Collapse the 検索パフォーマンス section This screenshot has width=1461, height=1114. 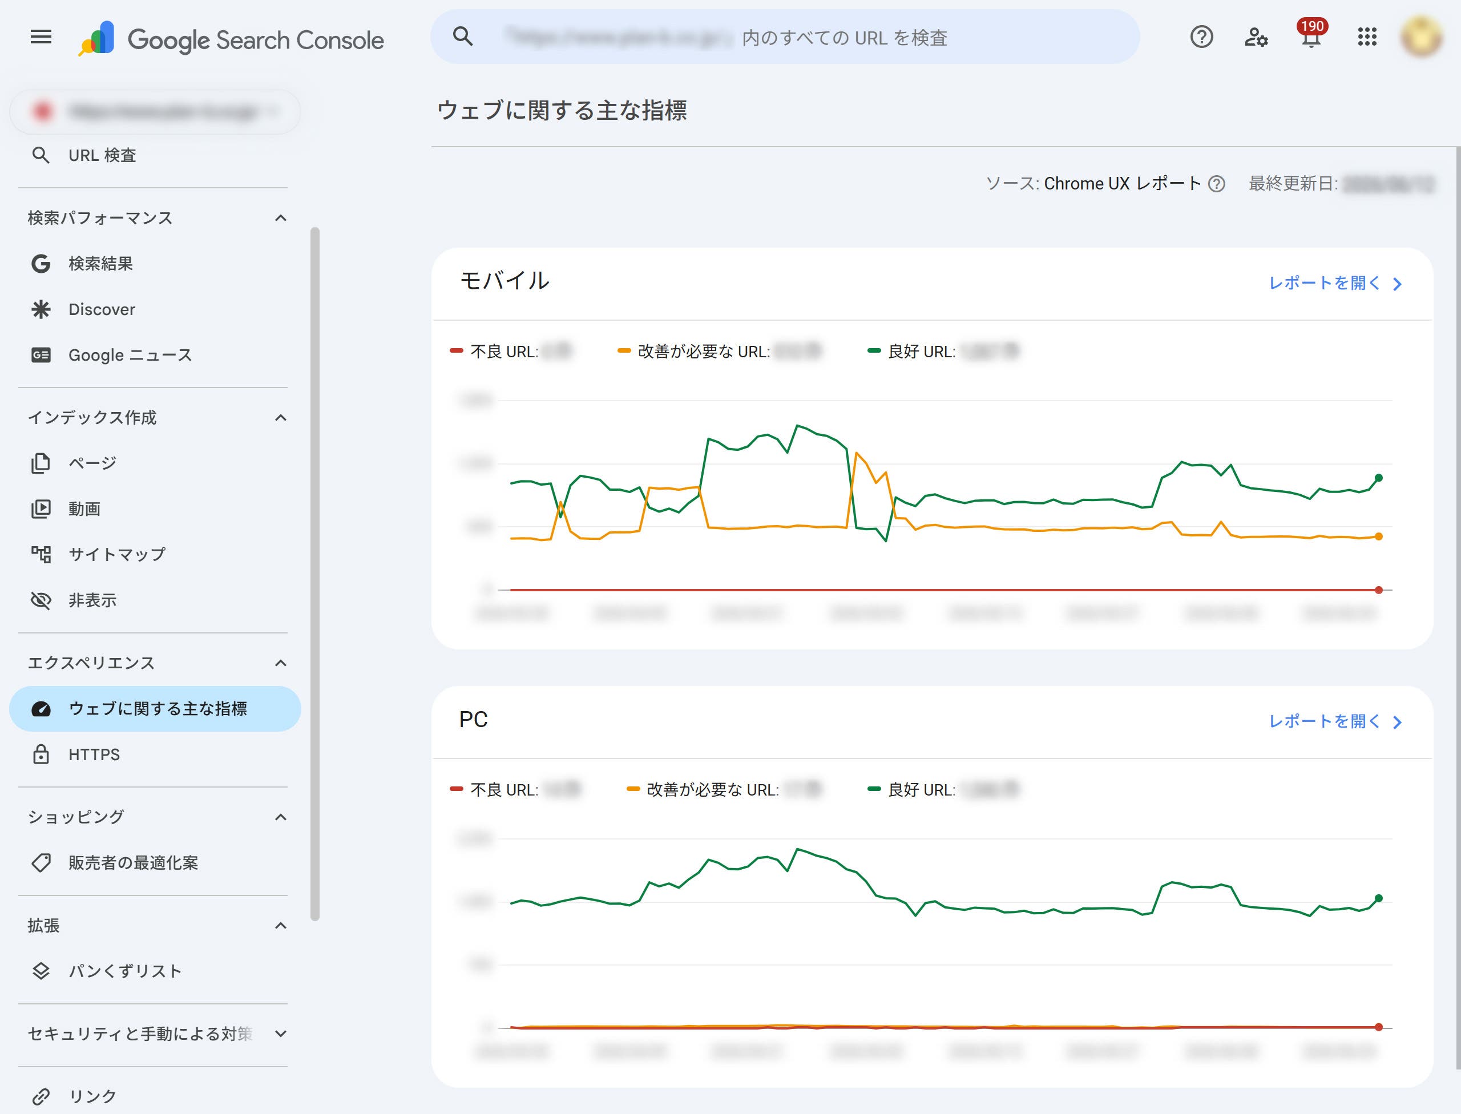[x=281, y=218]
